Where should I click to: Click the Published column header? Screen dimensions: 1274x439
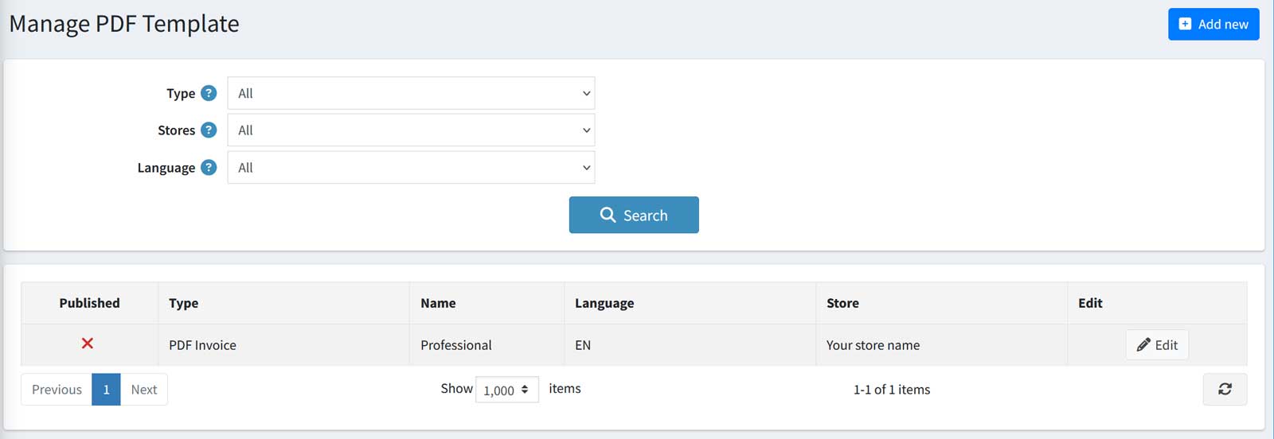[89, 303]
